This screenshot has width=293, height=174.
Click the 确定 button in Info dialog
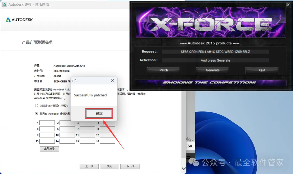pyautogui.click(x=99, y=113)
